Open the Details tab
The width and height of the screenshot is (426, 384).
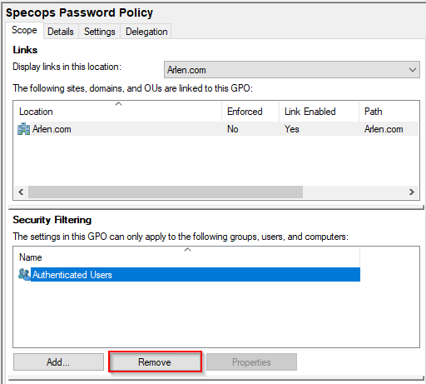(x=61, y=32)
